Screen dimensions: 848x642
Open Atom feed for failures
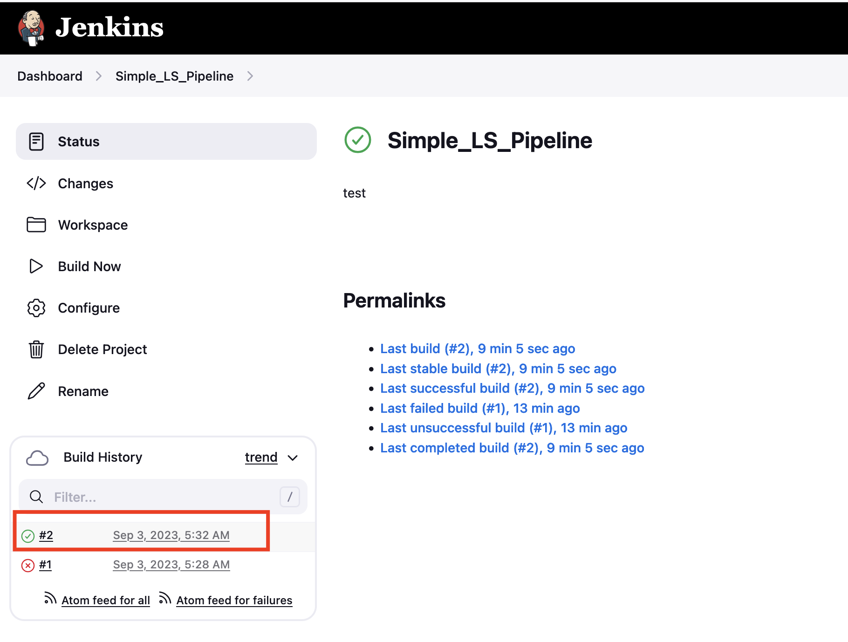click(234, 601)
